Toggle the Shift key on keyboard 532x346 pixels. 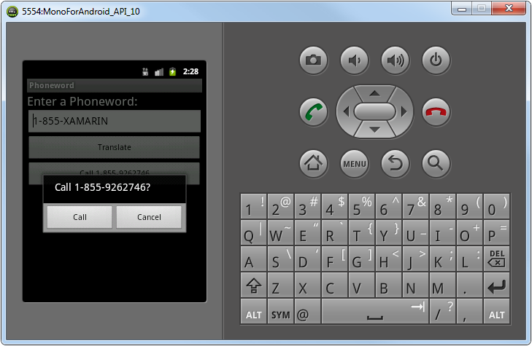[x=253, y=287]
